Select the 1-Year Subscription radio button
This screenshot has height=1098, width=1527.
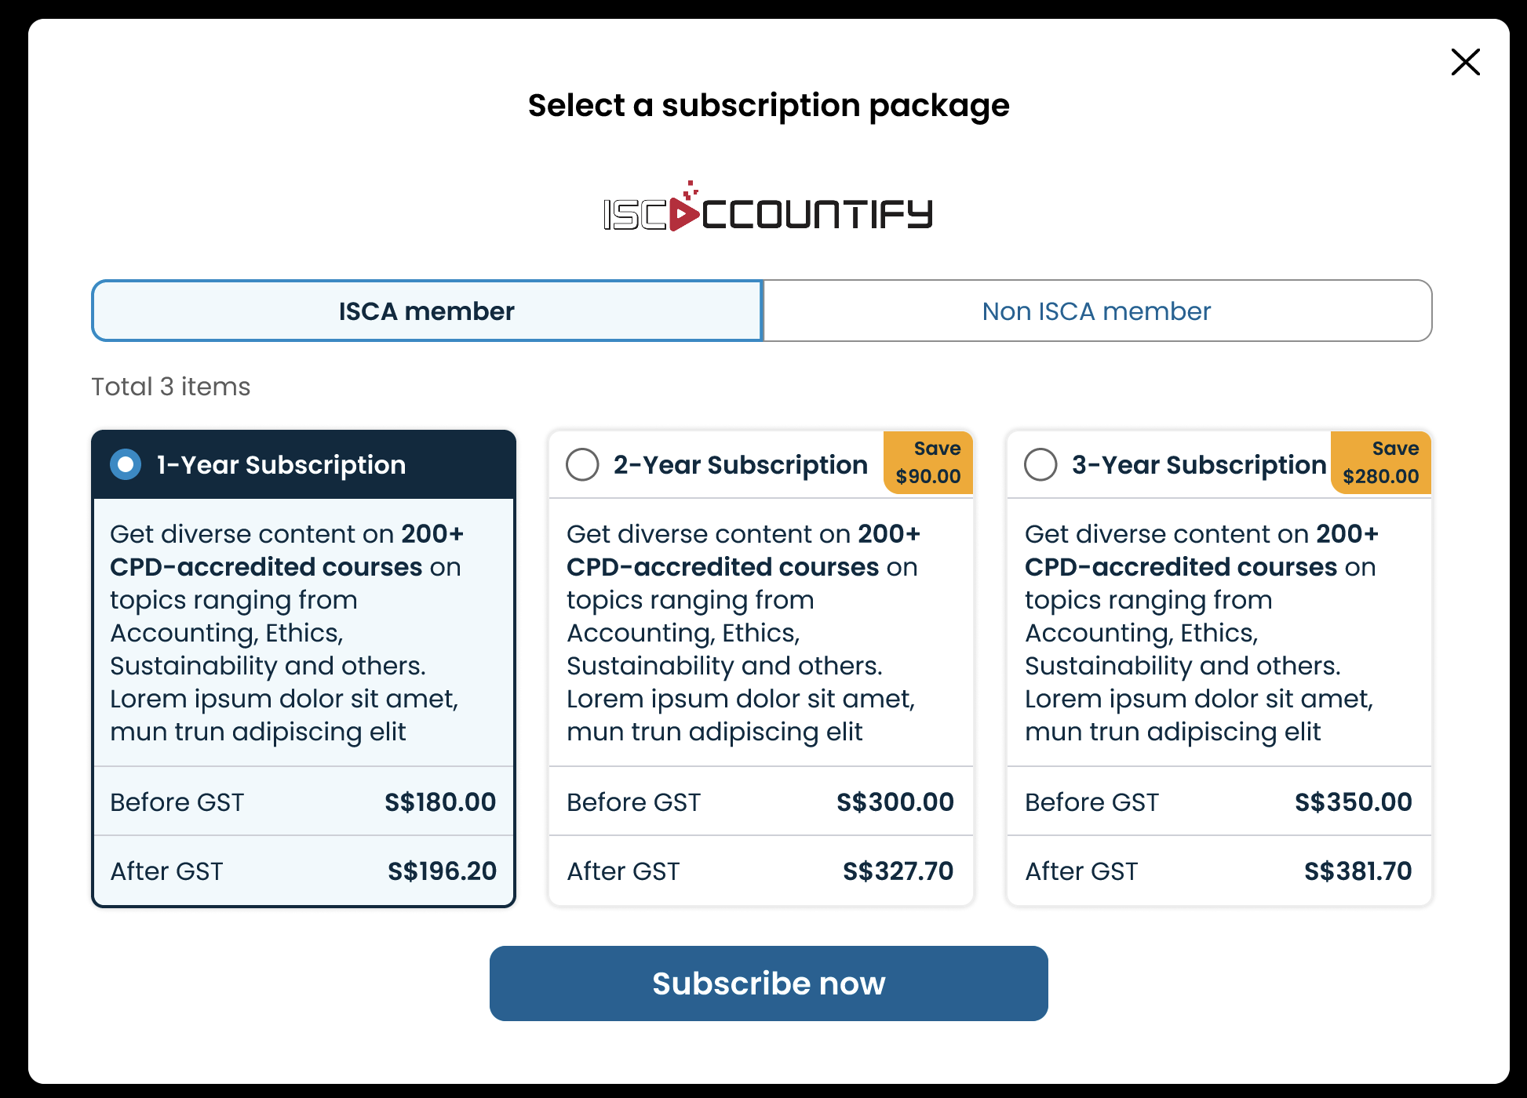coord(126,464)
